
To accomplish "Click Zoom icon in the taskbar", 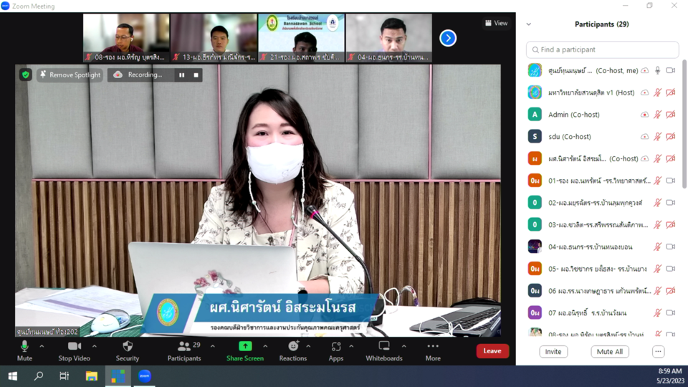I will [x=144, y=376].
